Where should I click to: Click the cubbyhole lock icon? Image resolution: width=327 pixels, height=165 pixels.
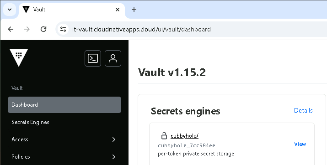(x=164, y=136)
